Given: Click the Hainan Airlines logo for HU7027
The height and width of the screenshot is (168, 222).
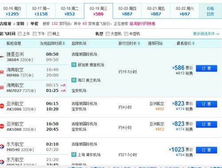Looking at the screenshot, I should click(x=2, y=88).
